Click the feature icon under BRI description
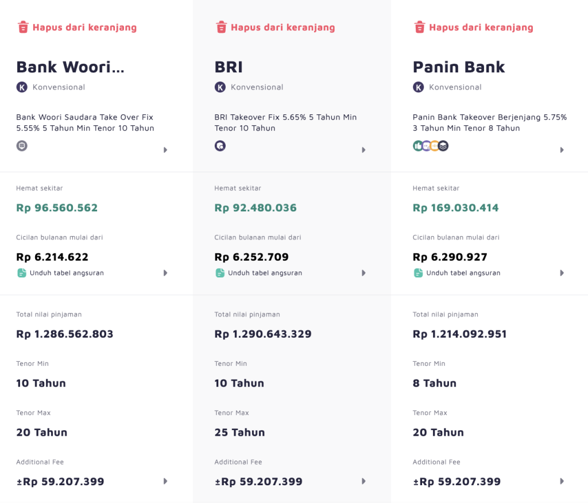This screenshot has width=588, height=503. pyautogui.click(x=220, y=146)
